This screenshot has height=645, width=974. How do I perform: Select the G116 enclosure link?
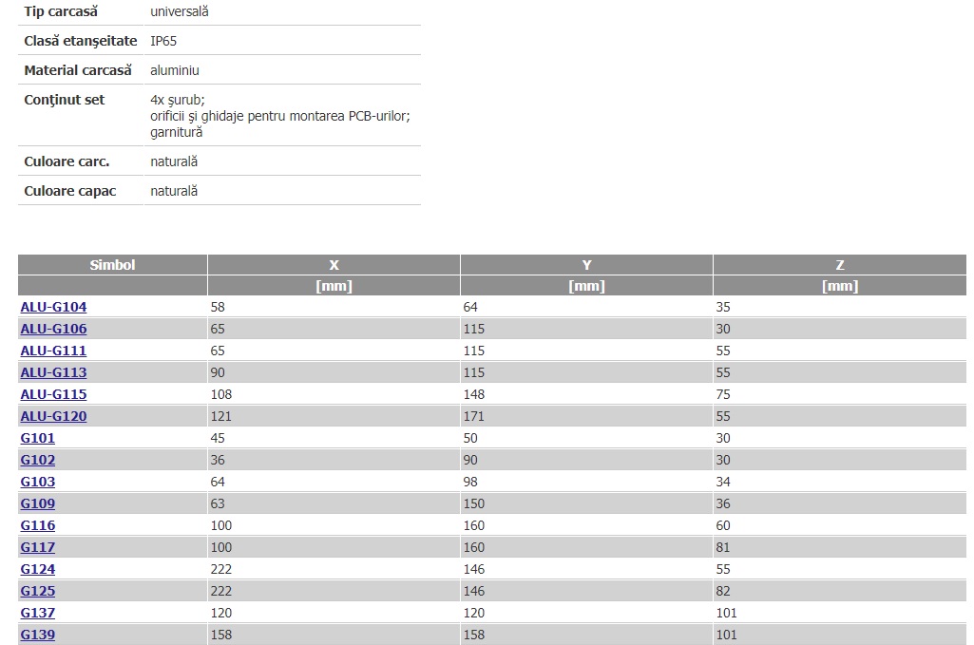(38, 525)
